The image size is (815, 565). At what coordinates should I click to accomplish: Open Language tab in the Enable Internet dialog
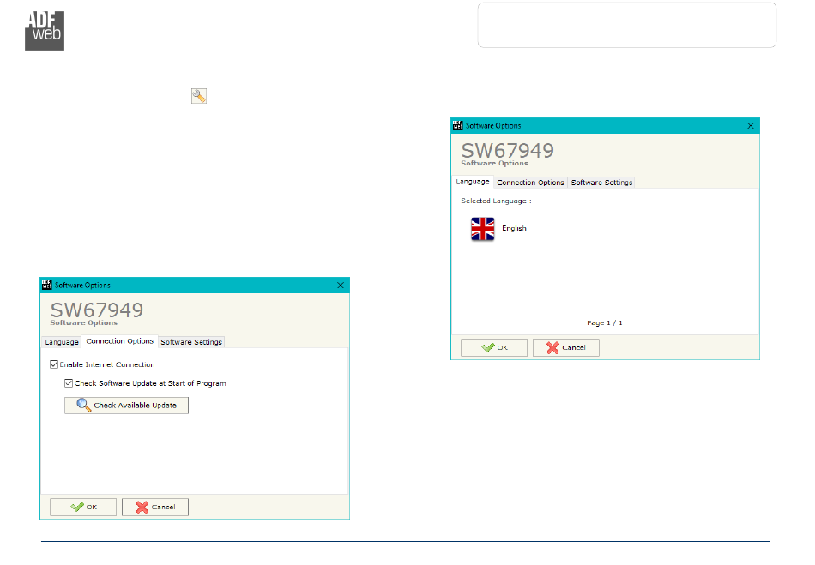[x=62, y=342]
